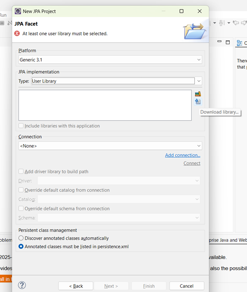Click the red error icon in the header
The height and width of the screenshot is (292, 247).
pyautogui.click(x=17, y=33)
